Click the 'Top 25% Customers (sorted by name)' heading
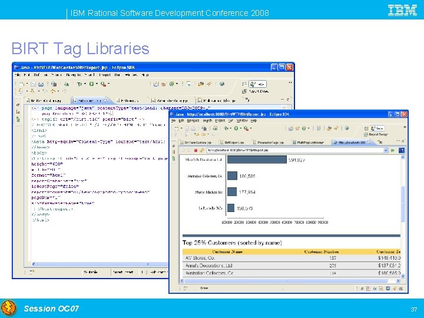This screenshot has height=318, width=424. point(232,243)
